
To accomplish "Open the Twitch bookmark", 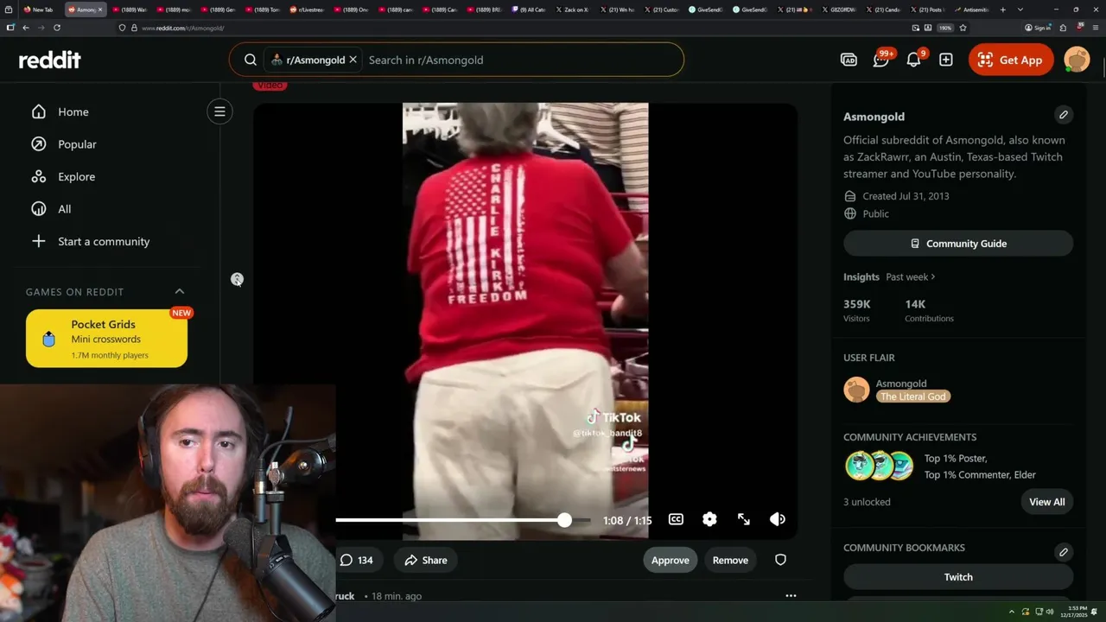I will [x=958, y=577].
